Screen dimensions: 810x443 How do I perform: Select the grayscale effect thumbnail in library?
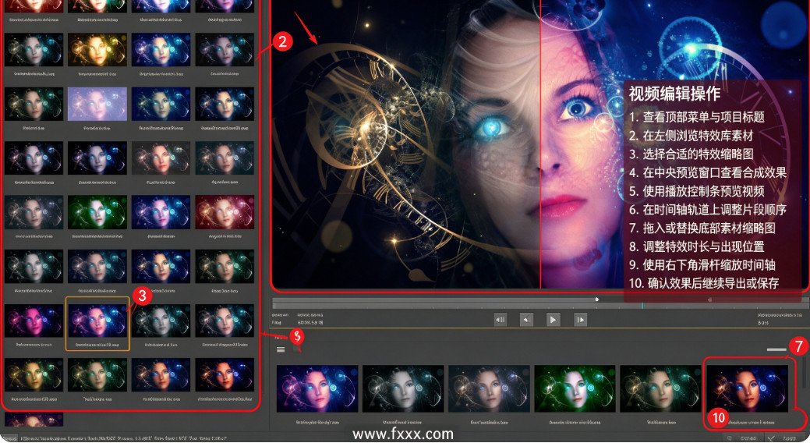161,321
